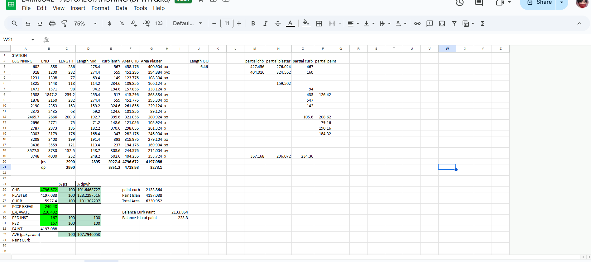This screenshot has width=591, height=262.
Task: Open the Insert menu
Action: (x=78, y=8)
